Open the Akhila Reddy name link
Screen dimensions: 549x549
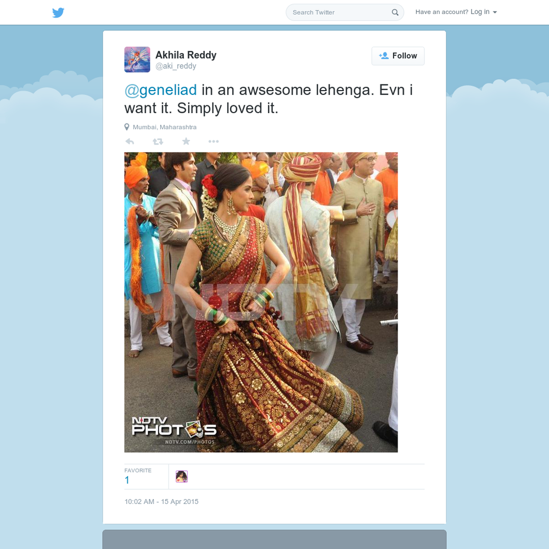pyautogui.click(x=186, y=55)
